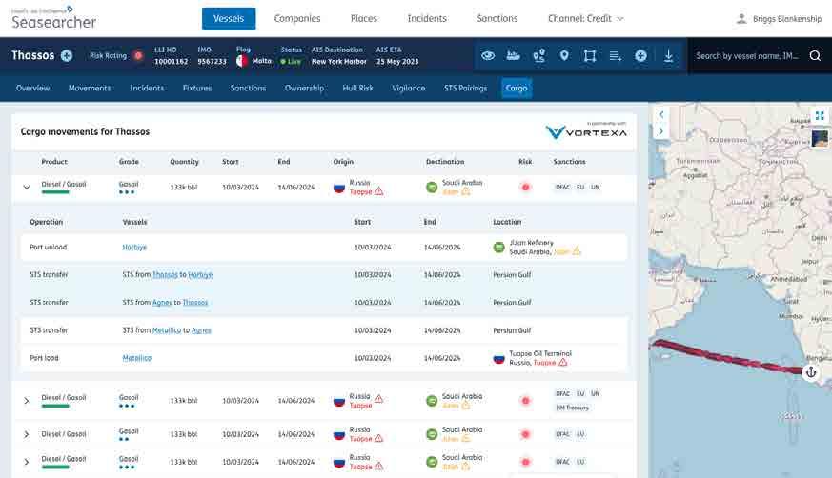Open Harbiye vessel link in Port unload row
832x478 pixels.
pos(134,247)
